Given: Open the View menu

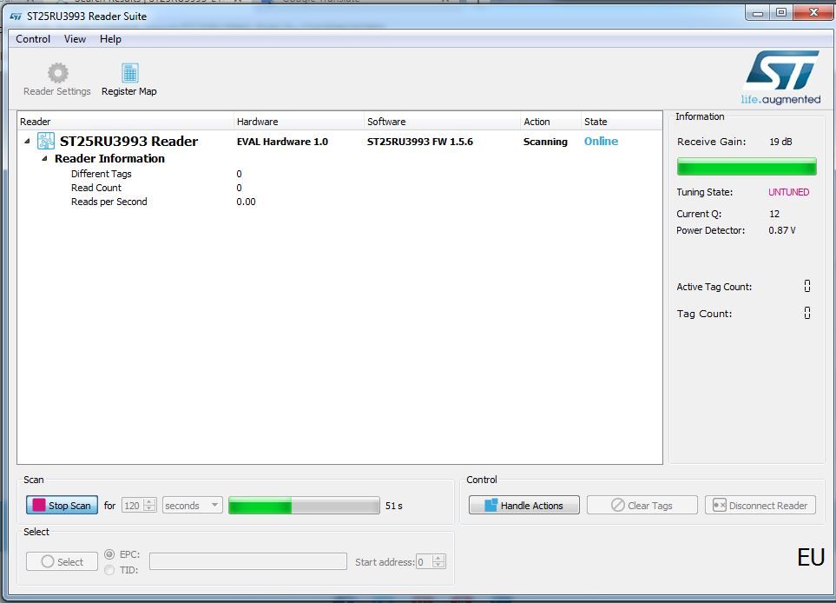Looking at the screenshot, I should pyautogui.click(x=75, y=39).
